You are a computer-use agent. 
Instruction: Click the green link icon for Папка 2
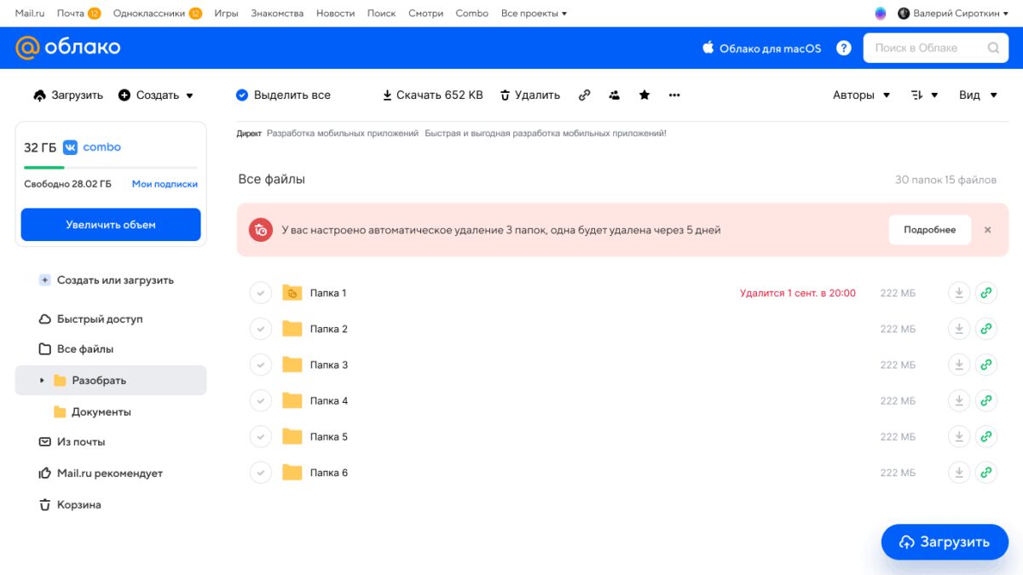pyautogui.click(x=986, y=329)
